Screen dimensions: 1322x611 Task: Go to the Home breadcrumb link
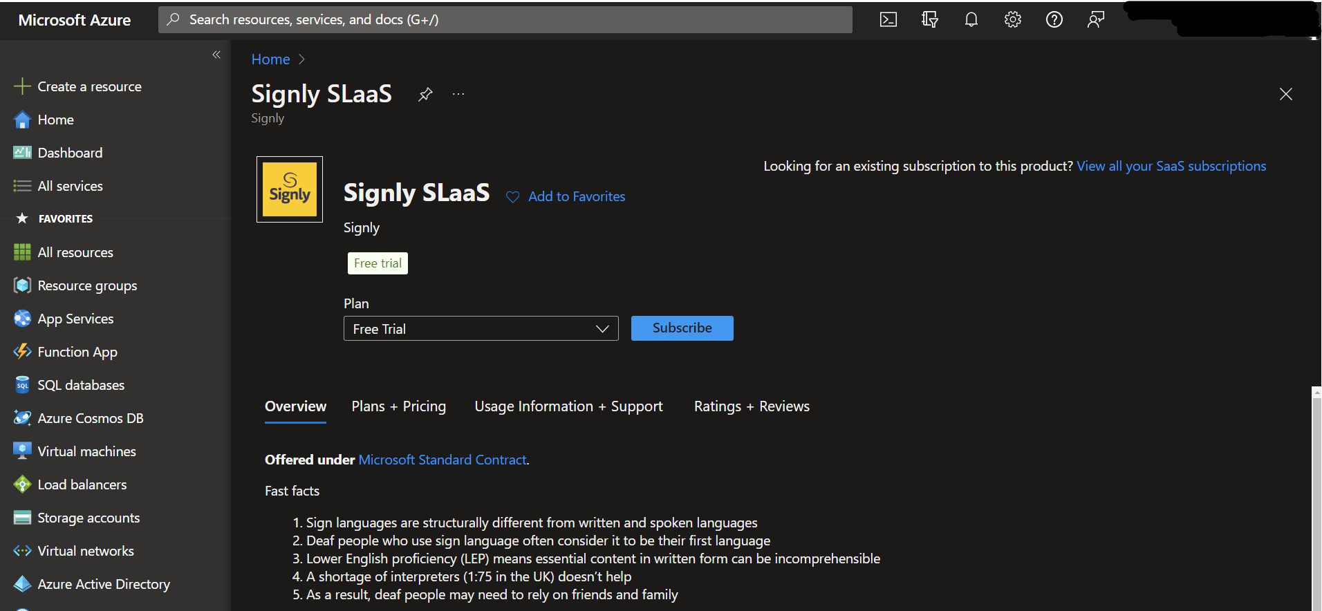270,59
